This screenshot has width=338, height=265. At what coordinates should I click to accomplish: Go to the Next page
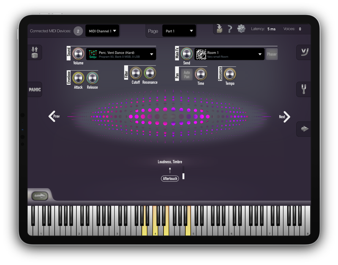(285, 117)
